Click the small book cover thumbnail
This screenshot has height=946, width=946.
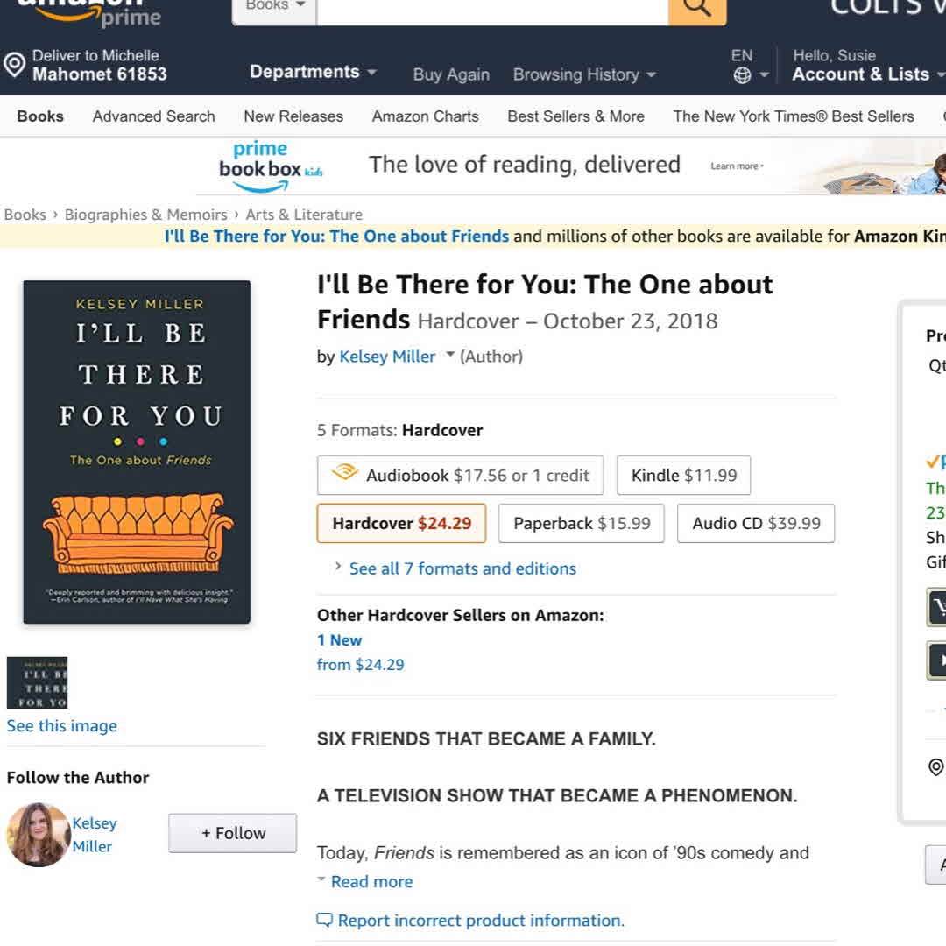[37, 682]
